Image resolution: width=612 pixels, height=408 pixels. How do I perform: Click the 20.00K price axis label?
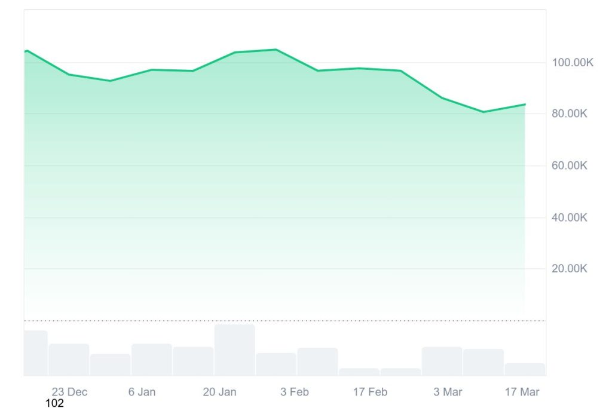click(569, 269)
